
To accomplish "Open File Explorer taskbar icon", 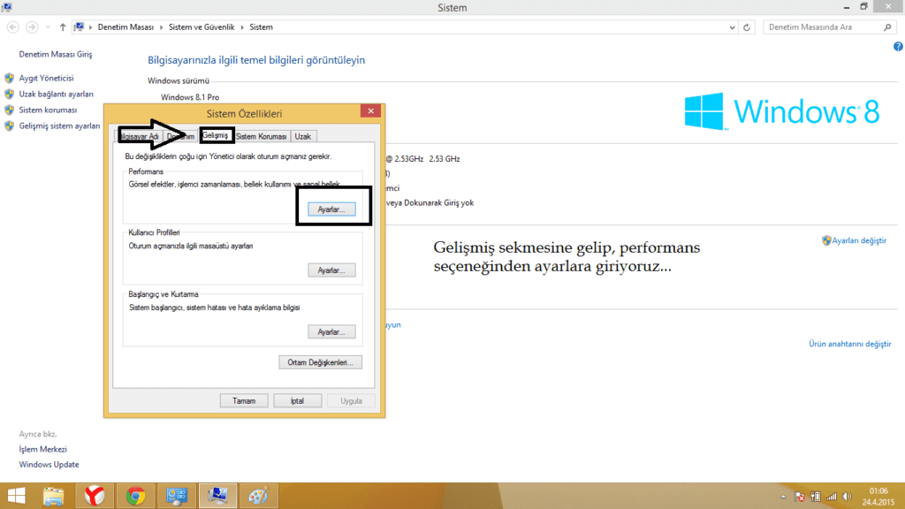I will click(x=53, y=496).
